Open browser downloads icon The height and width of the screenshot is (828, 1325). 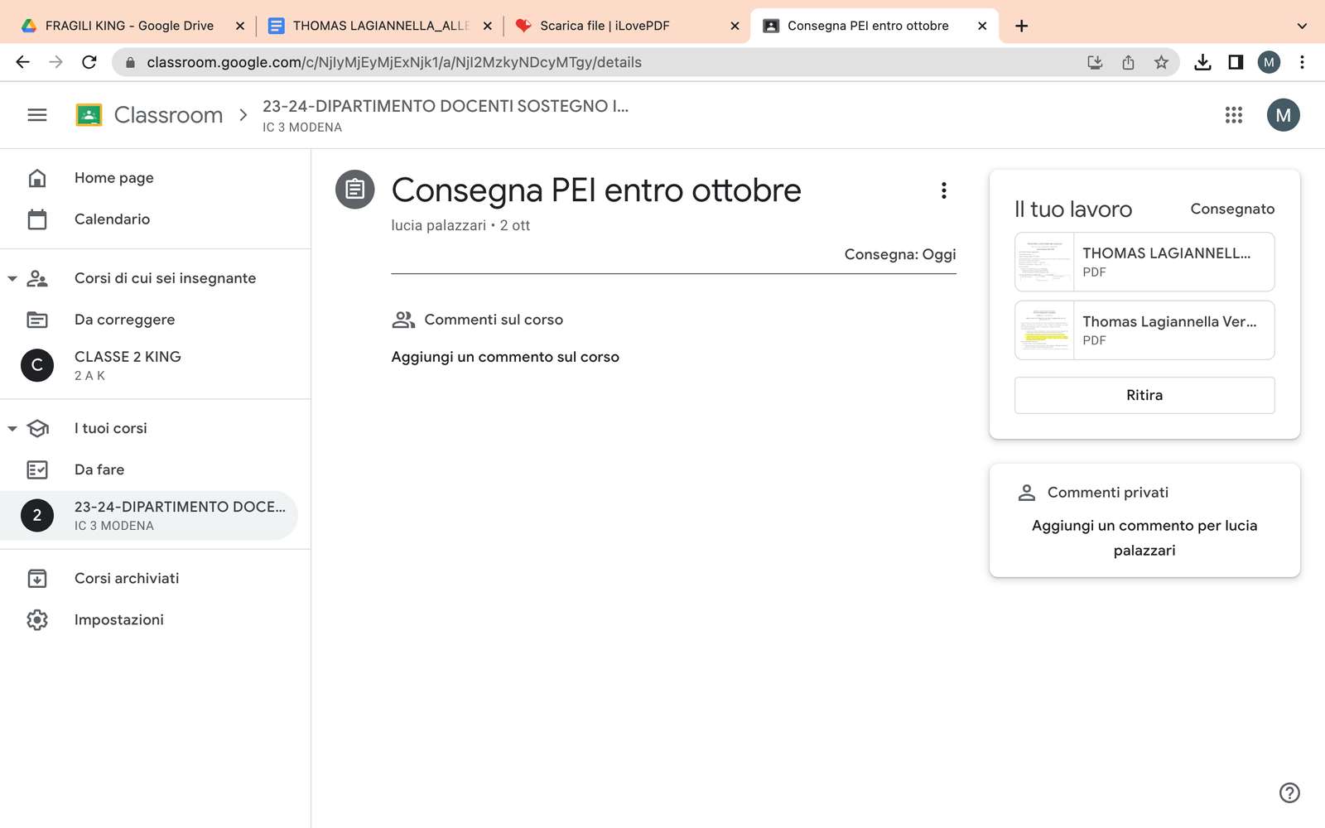(1202, 62)
